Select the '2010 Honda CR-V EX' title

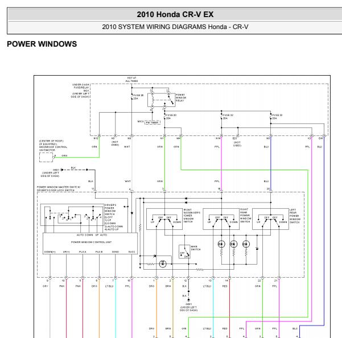pos(175,14)
